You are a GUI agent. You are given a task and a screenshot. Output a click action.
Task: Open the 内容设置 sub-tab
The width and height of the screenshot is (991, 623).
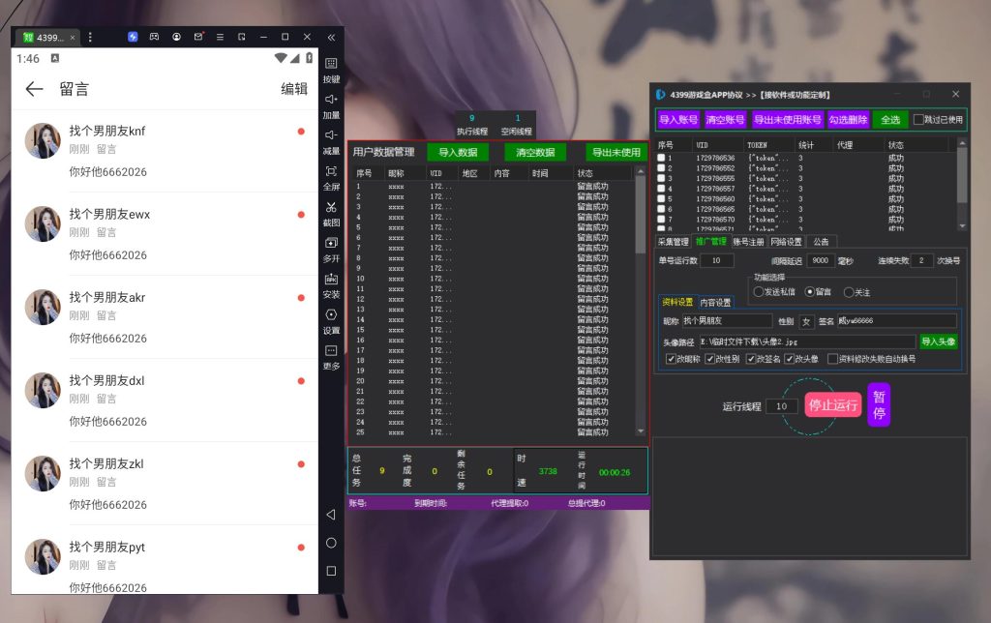coord(715,302)
